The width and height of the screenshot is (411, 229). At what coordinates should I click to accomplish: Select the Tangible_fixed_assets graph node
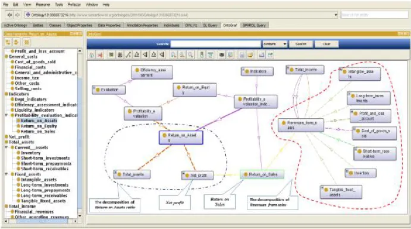coord(341,192)
